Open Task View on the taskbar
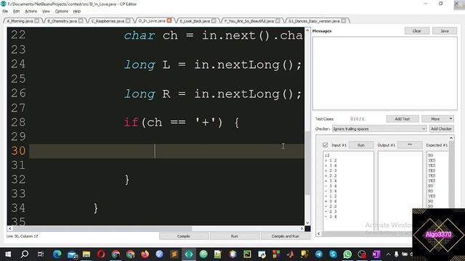The image size is (465, 261). (41, 254)
